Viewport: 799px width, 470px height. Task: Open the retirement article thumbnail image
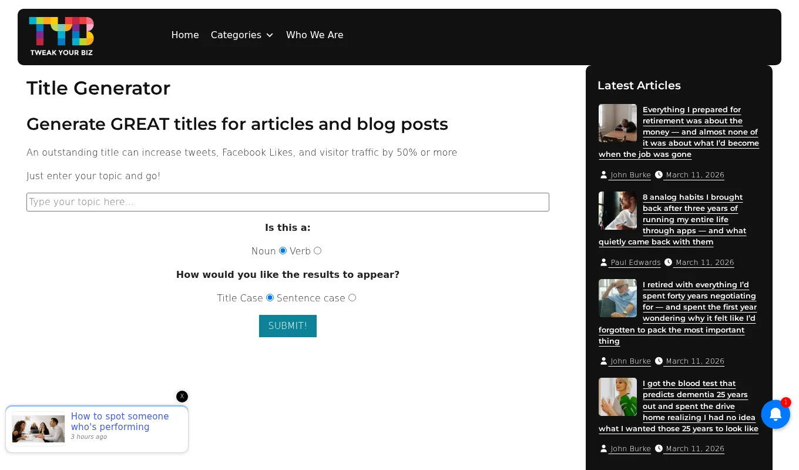pyautogui.click(x=617, y=123)
